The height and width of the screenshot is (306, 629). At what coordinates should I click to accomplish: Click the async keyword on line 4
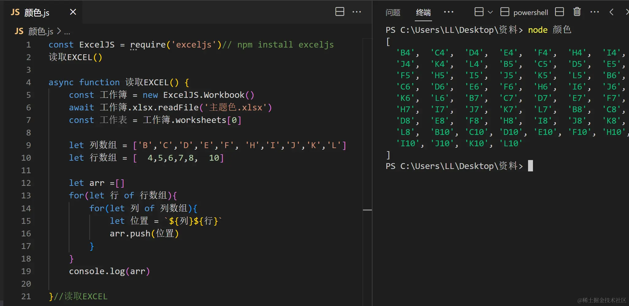pyautogui.click(x=61, y=82)
